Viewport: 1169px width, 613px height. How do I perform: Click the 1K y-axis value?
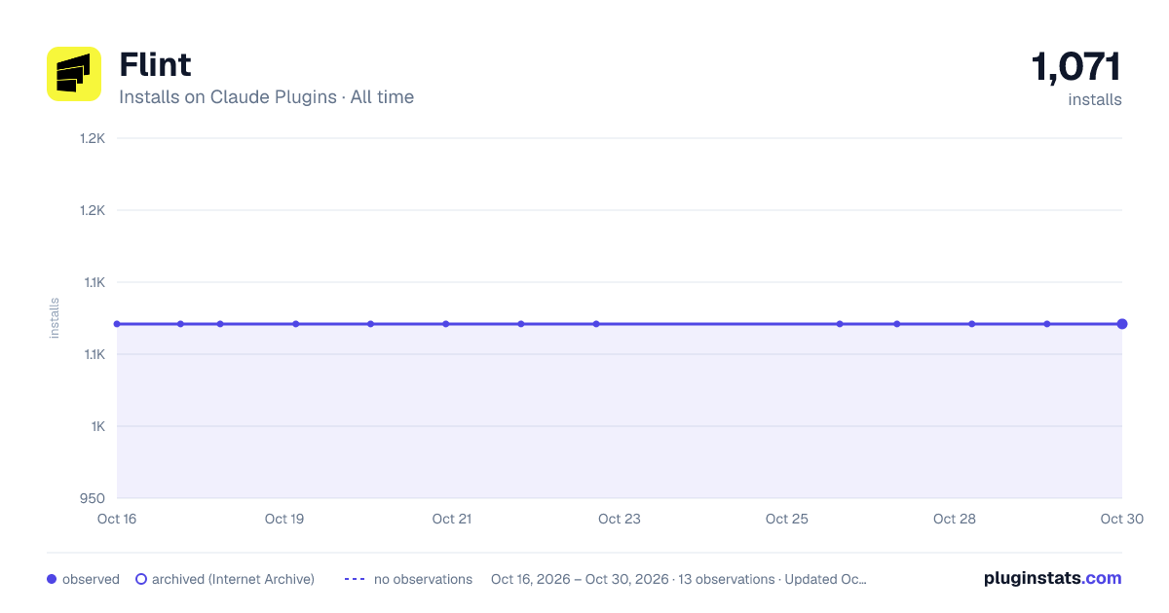point(96,426)
